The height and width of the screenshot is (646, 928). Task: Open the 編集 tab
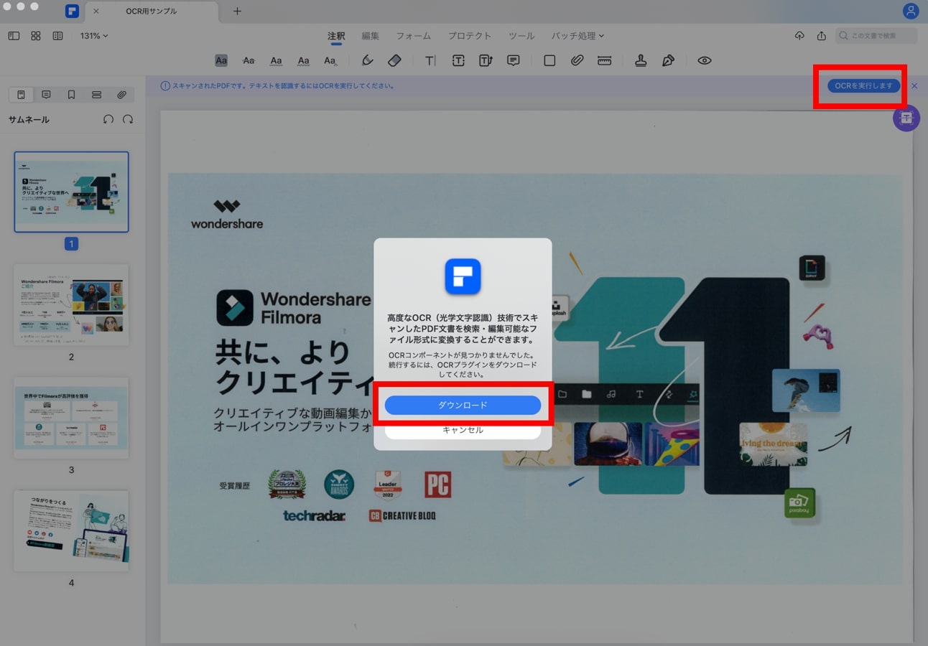pos(370,36)
